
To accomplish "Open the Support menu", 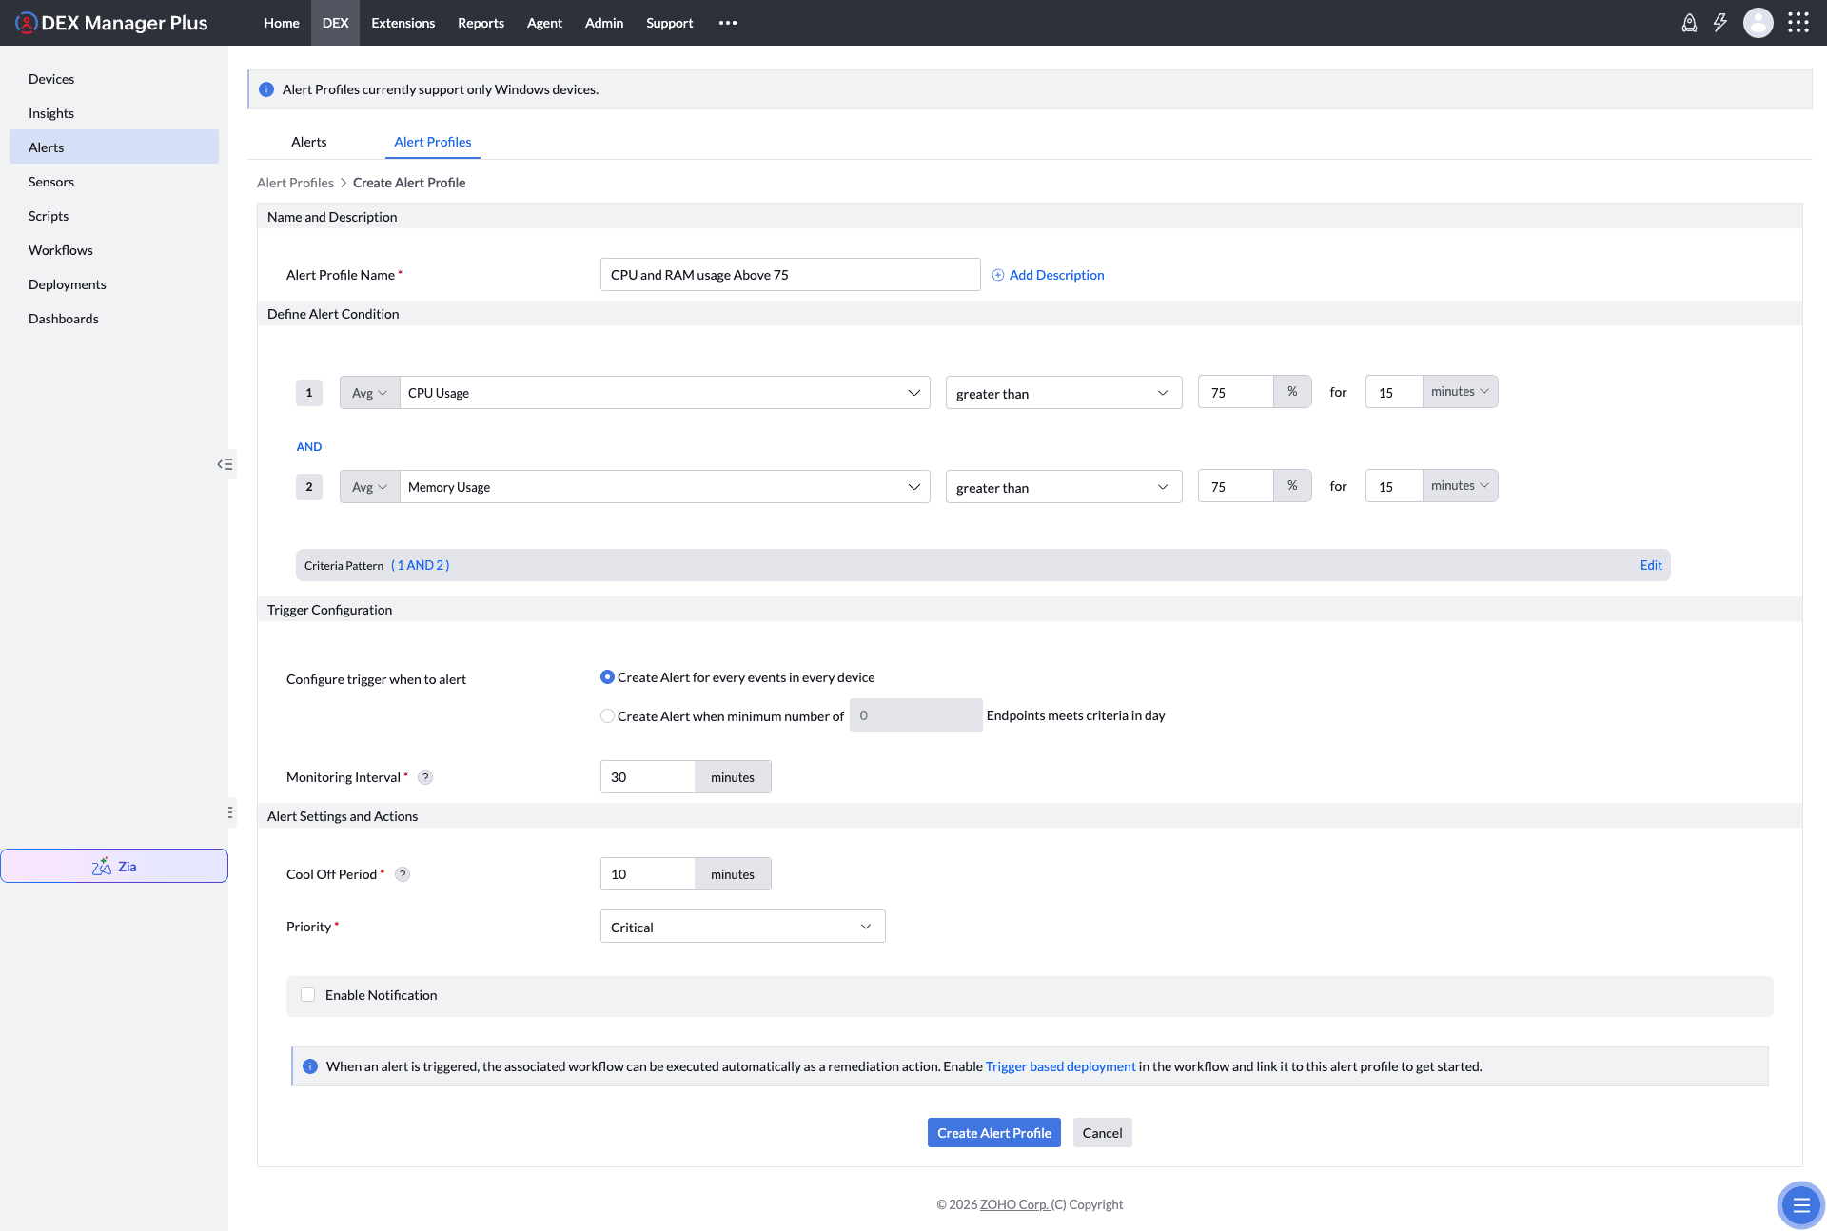I will 669,23.
